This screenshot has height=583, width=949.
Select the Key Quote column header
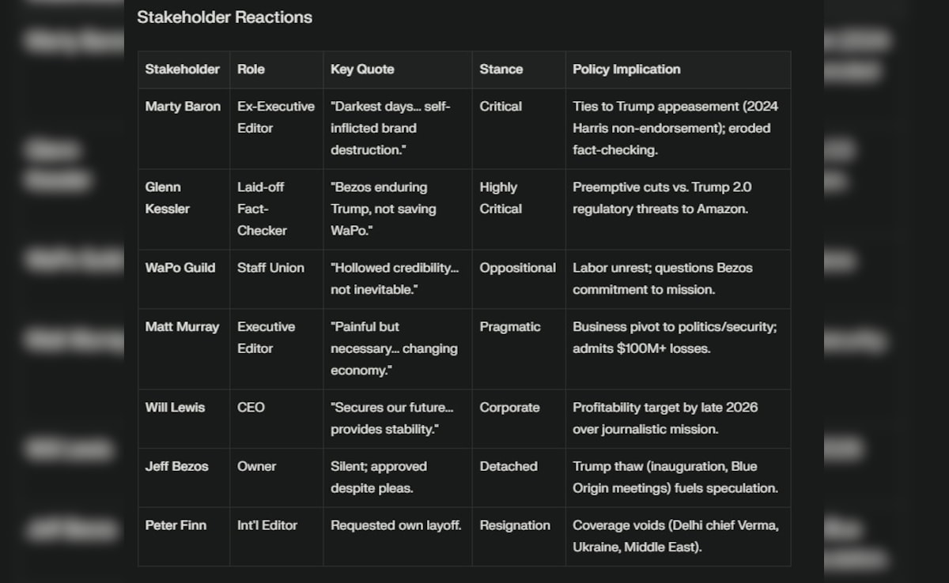tap(362, 70)
